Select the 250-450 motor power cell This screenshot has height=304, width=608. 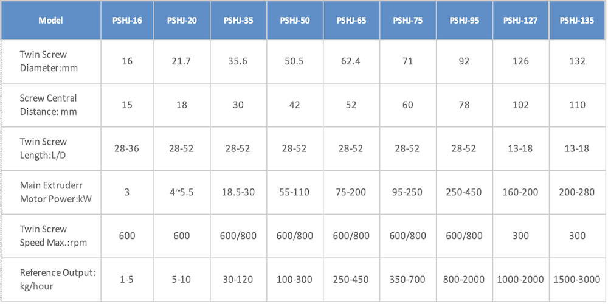[x=465, y=192]
